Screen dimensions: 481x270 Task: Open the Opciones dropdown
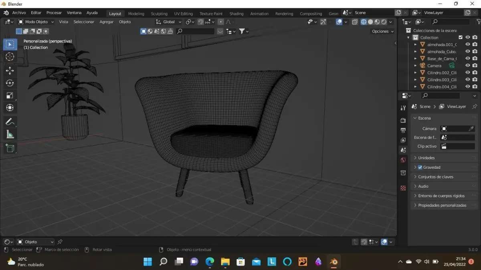pos(382,31)
